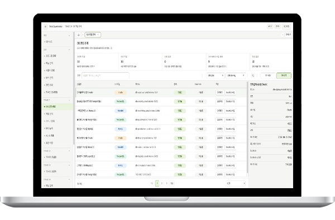Open the second filter dropdown above the table

(236, 75)
